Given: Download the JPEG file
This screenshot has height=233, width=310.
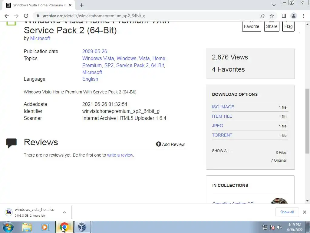Looking at the screenshot, I should [217, 126].
